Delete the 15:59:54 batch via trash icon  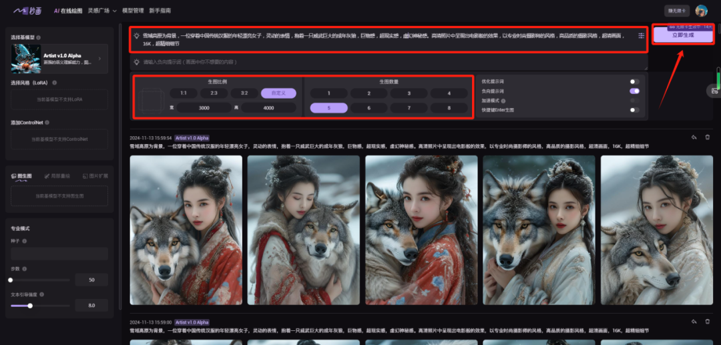[708, 137]
